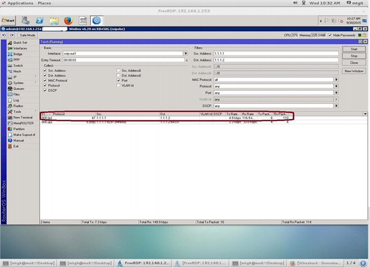Image resolution: width=370 pixels, height=268 pixels.
Task: Click New Window button
Action: [x=354, y=71]
